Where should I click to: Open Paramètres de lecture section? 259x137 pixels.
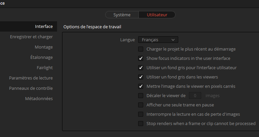pos(31,78)
